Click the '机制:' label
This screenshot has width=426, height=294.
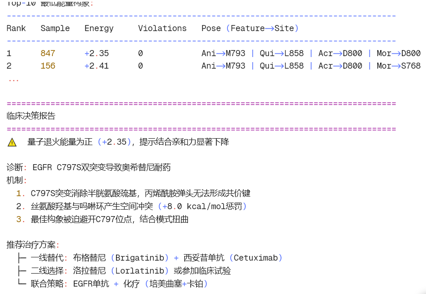click(x=17, y=180)
